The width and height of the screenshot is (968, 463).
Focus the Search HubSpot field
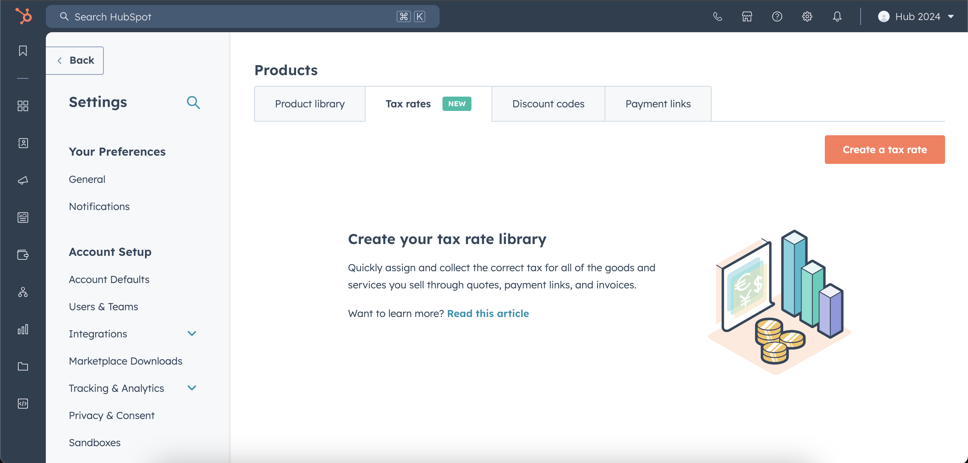242,16
